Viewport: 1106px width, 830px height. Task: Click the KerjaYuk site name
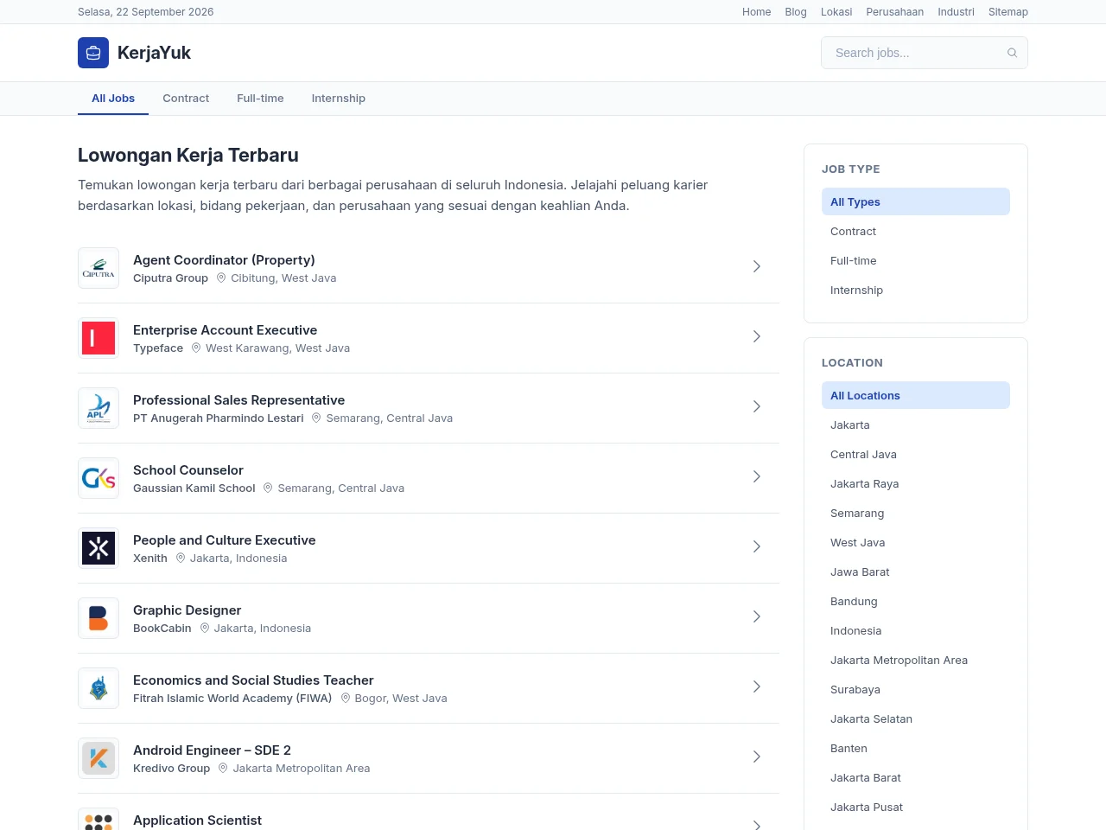[154, 53]
